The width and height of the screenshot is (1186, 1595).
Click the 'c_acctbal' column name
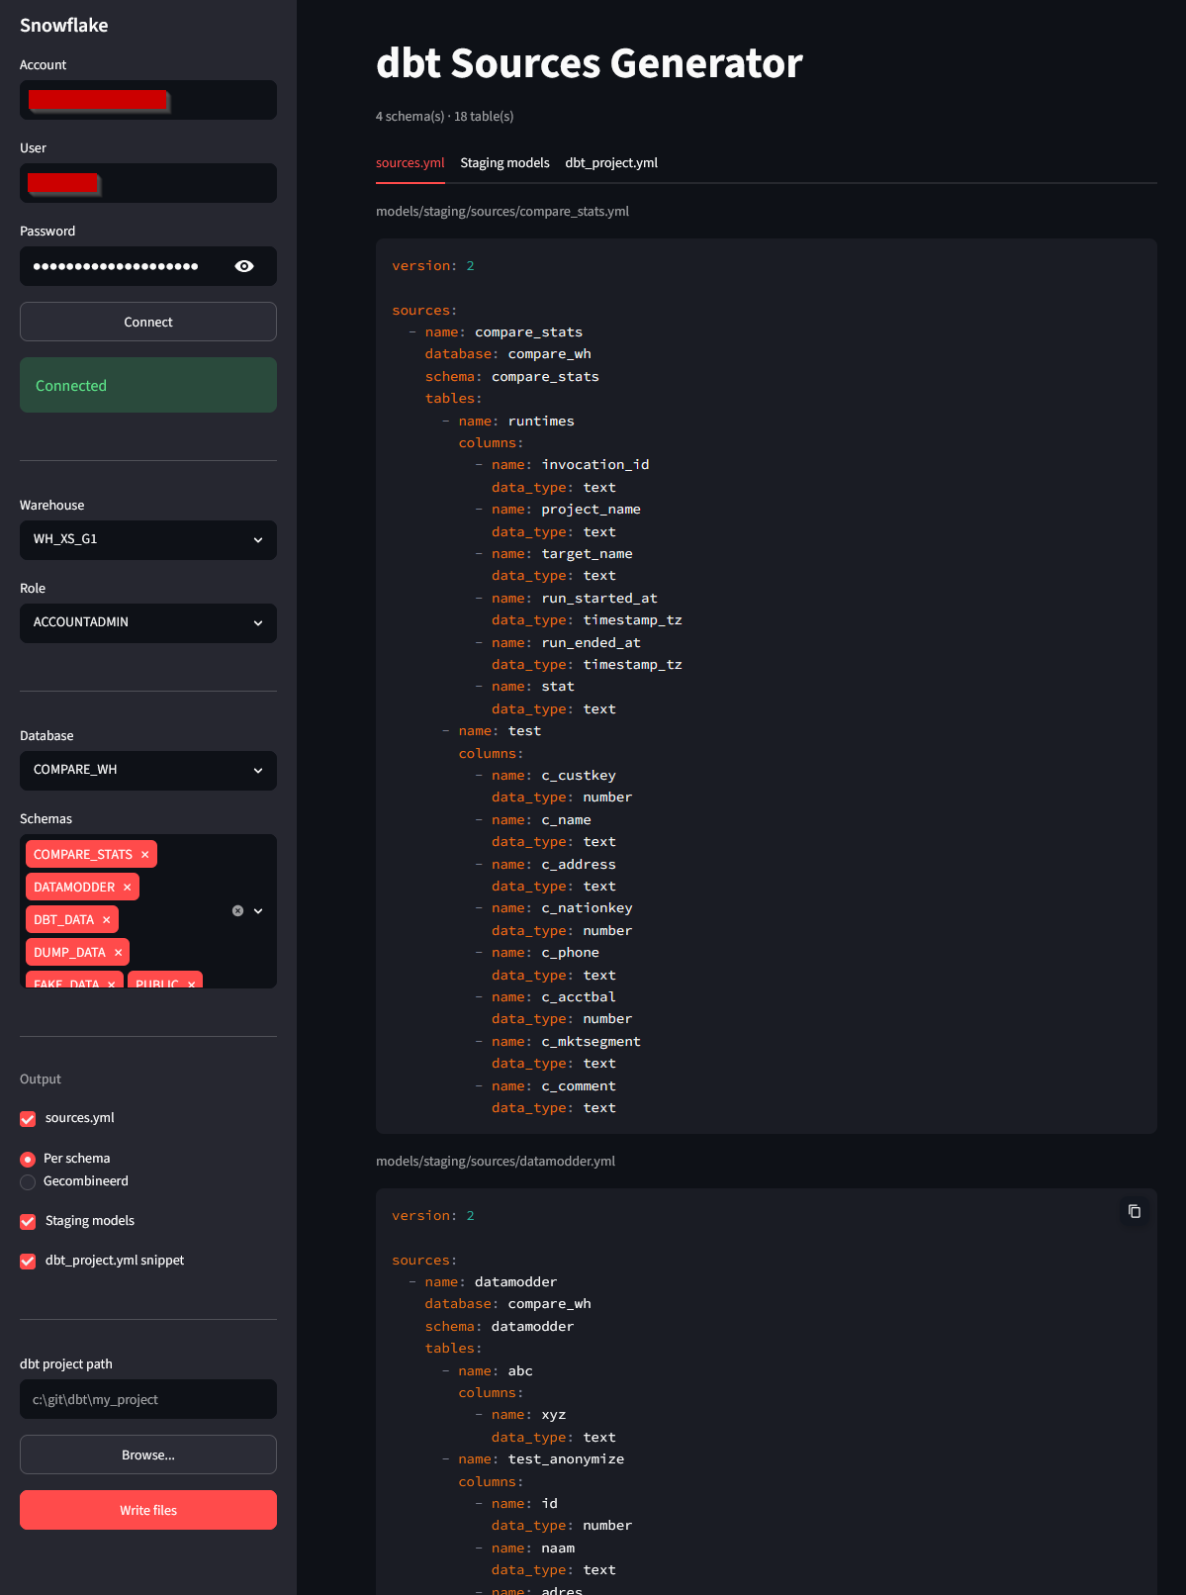(x=579, y=997)
